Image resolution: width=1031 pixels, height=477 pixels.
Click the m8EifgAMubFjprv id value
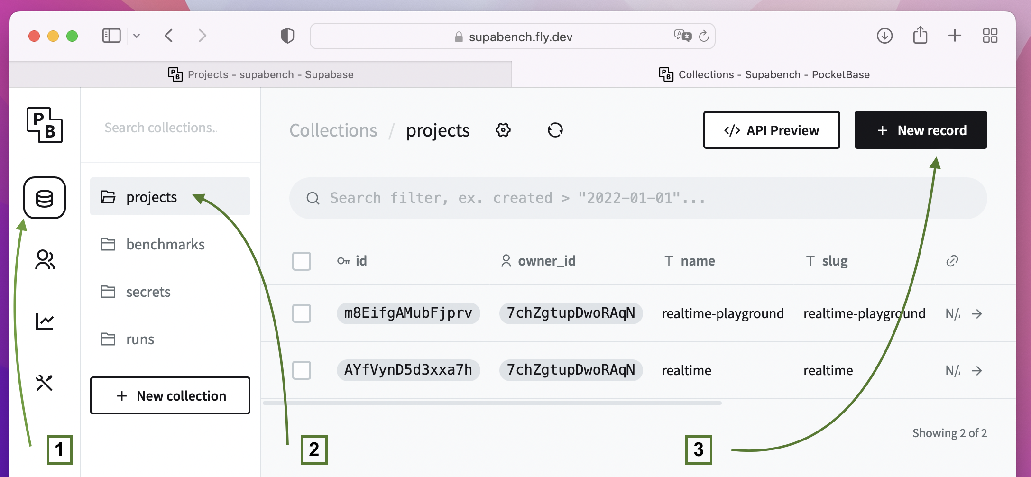408,313
